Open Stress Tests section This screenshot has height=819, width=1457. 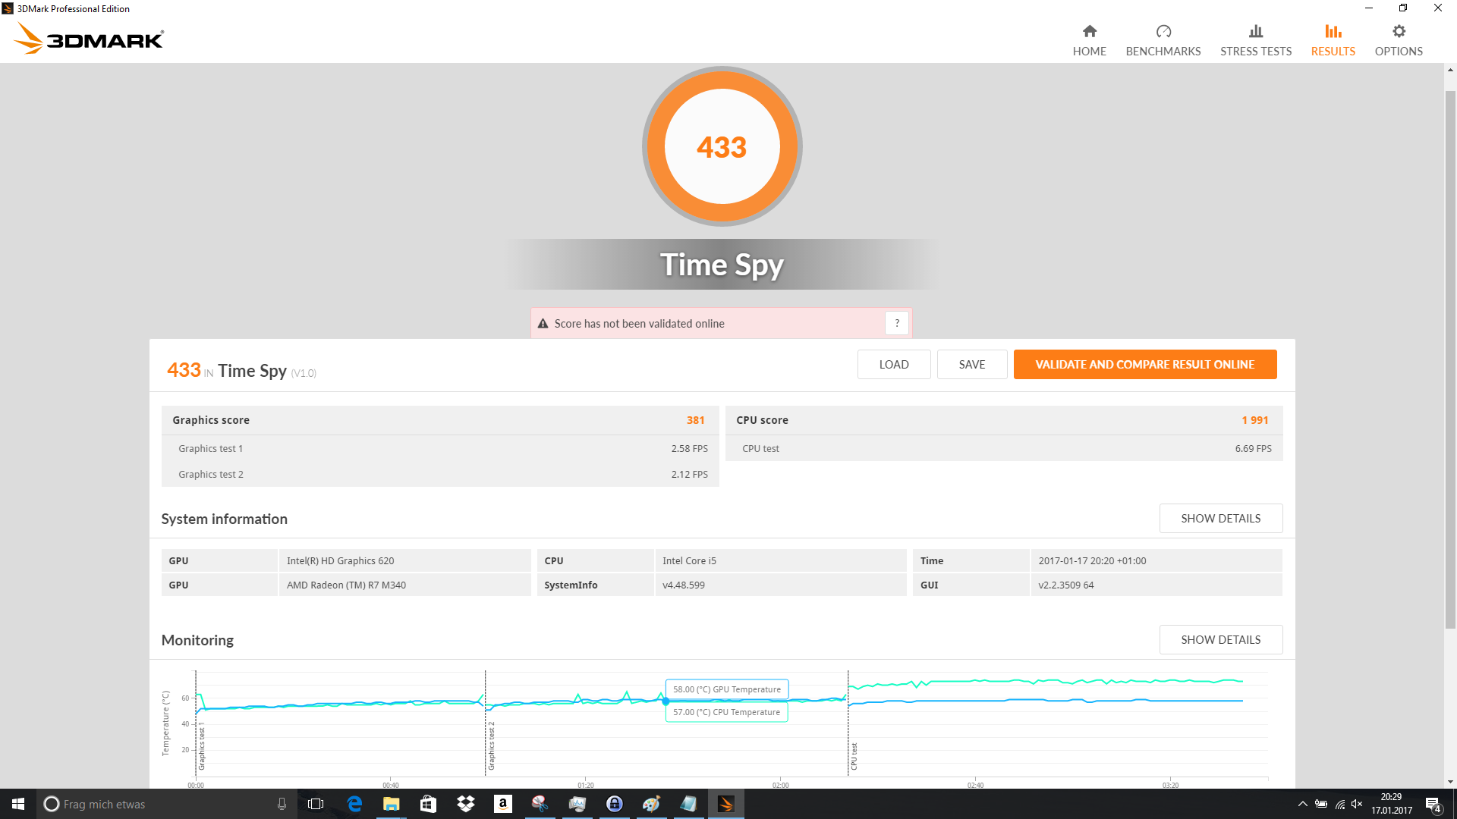click(x=1255, y=40)
